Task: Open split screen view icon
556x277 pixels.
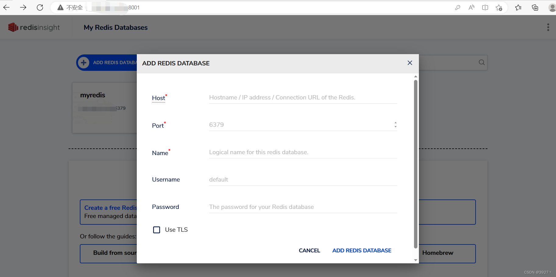Action: [485, 8]
